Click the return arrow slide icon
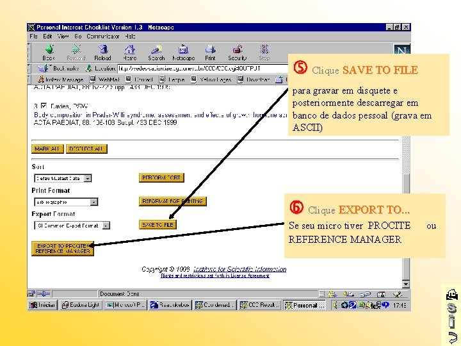 453,337
